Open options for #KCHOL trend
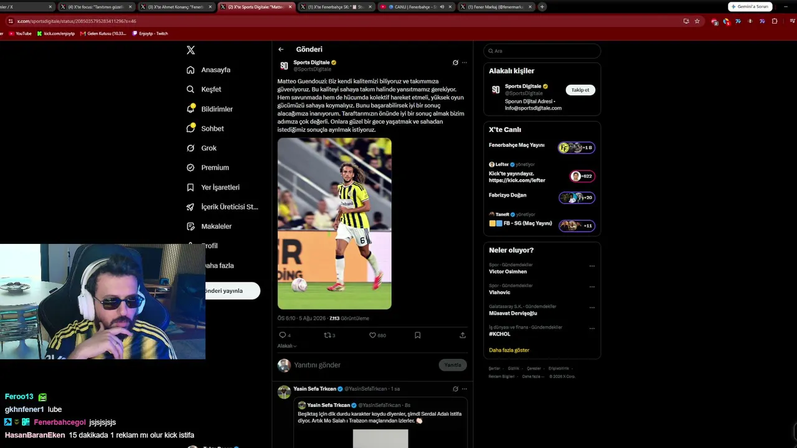This screenshot has width=797, height=448. pyautogui.click(x=592, y=329)
